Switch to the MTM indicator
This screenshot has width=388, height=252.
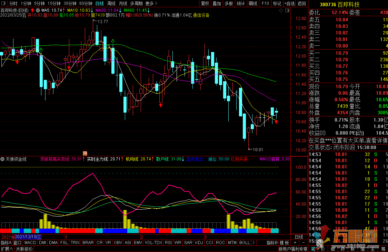pos(232,243)
